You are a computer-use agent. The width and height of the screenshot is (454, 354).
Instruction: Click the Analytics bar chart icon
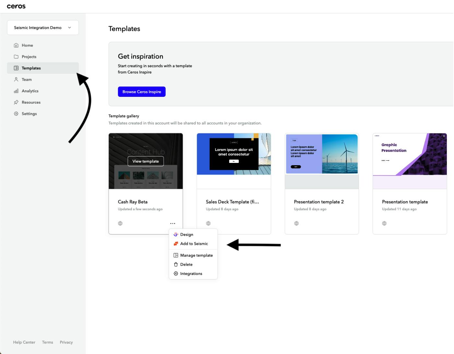(16, 91)
